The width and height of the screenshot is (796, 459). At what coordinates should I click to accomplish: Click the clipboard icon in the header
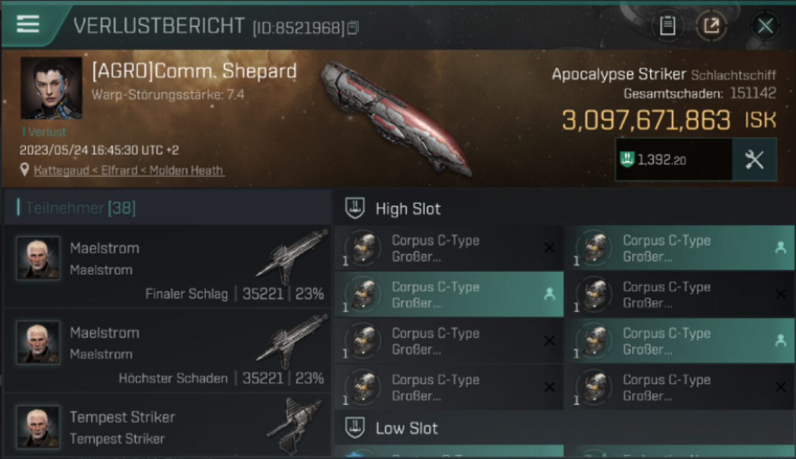[667, 26]
